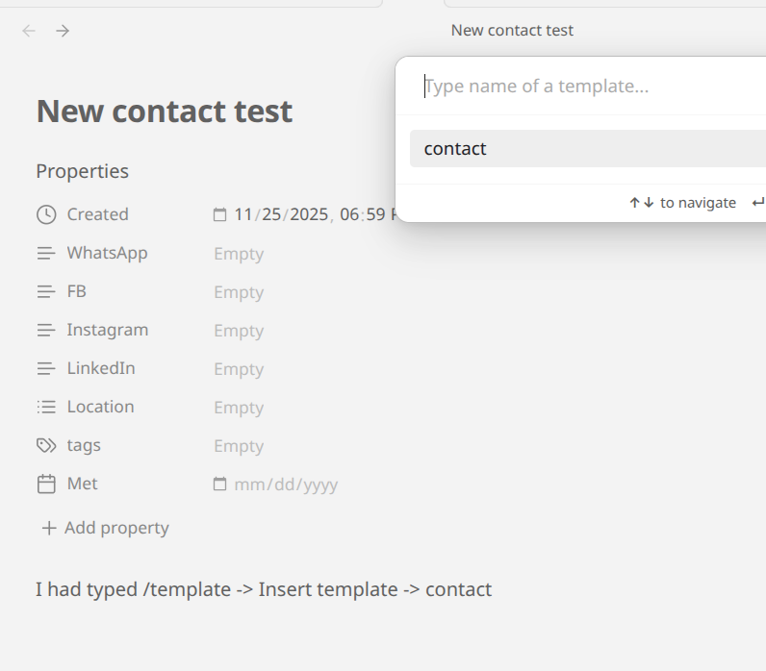Click the empty Instagram value field

(x=239, y=331)
